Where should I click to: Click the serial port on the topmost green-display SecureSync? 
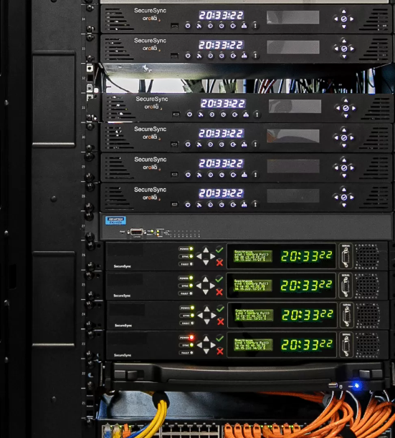coord(346,256)
